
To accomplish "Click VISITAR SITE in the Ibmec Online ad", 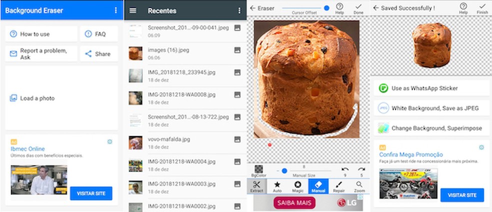I will [91, 193].
